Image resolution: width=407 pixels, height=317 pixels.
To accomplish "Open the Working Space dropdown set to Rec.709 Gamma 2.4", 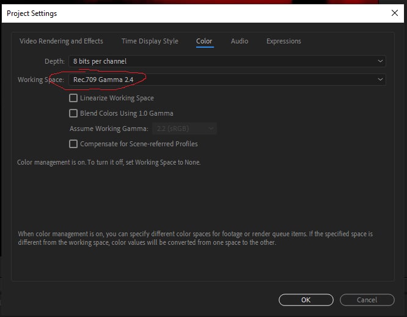I will click(x=227, y=80).
